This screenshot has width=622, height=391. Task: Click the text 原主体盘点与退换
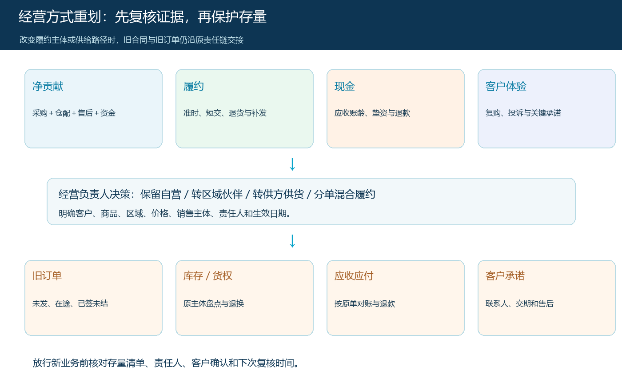tap(214, 303)
